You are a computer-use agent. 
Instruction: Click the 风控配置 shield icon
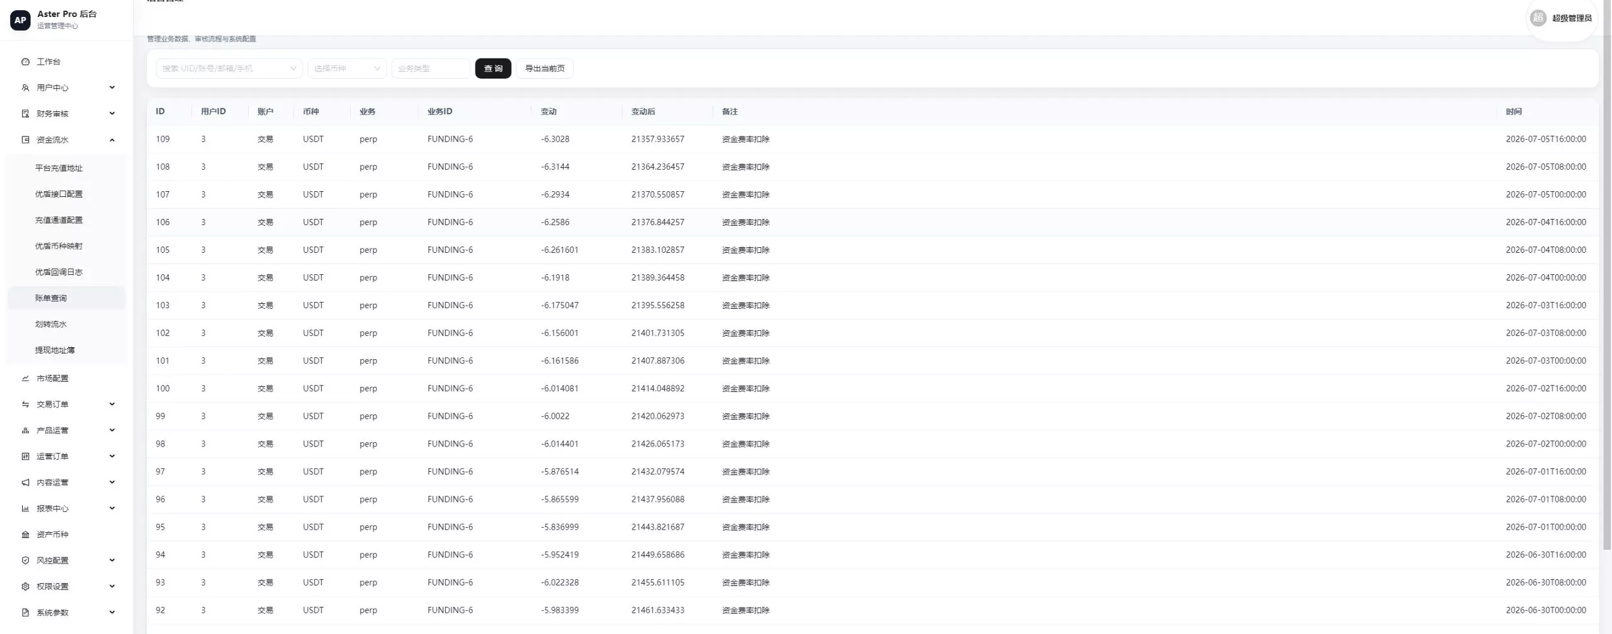coord(25,560)
